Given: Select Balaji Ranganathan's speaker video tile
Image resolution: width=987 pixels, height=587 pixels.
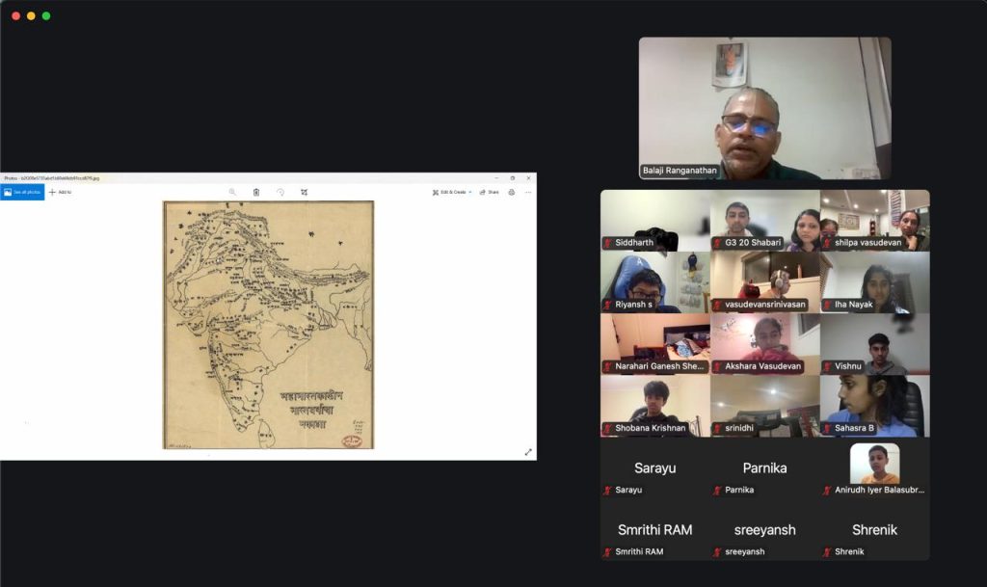Looking at the screenshot, I should (764, 107).
